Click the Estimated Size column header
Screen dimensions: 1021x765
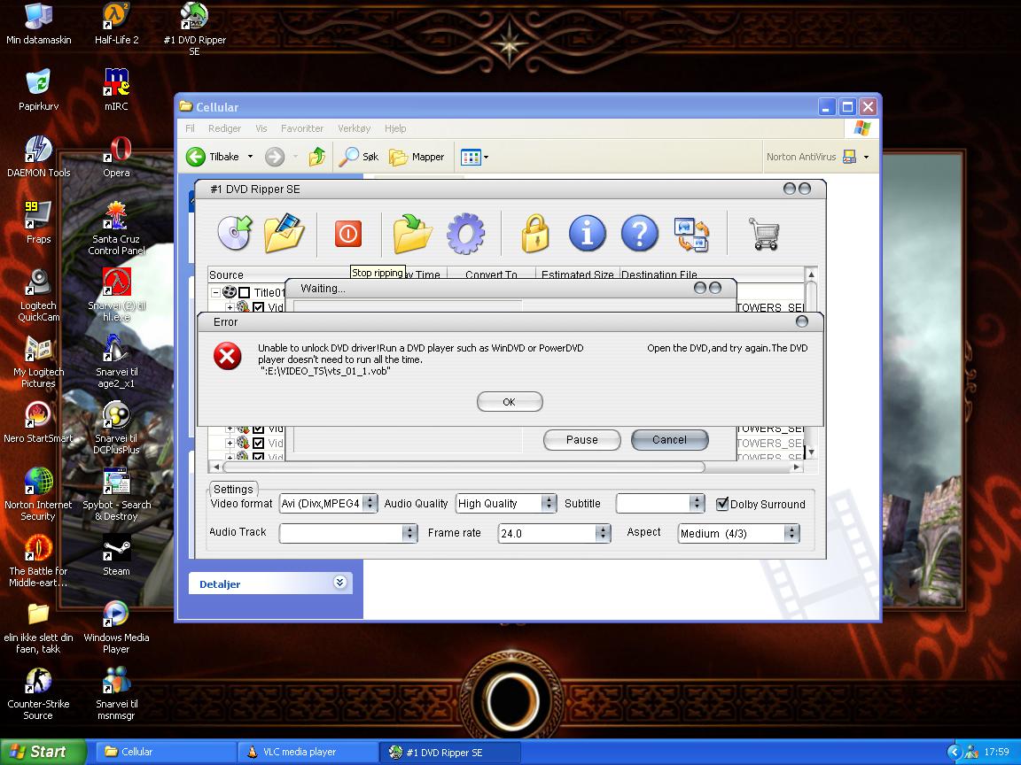[577, 274]
